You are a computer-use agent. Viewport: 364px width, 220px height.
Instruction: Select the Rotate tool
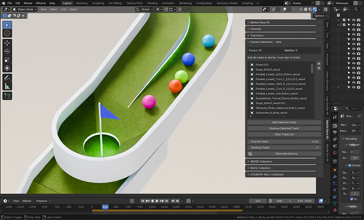[x=7, y=52]
